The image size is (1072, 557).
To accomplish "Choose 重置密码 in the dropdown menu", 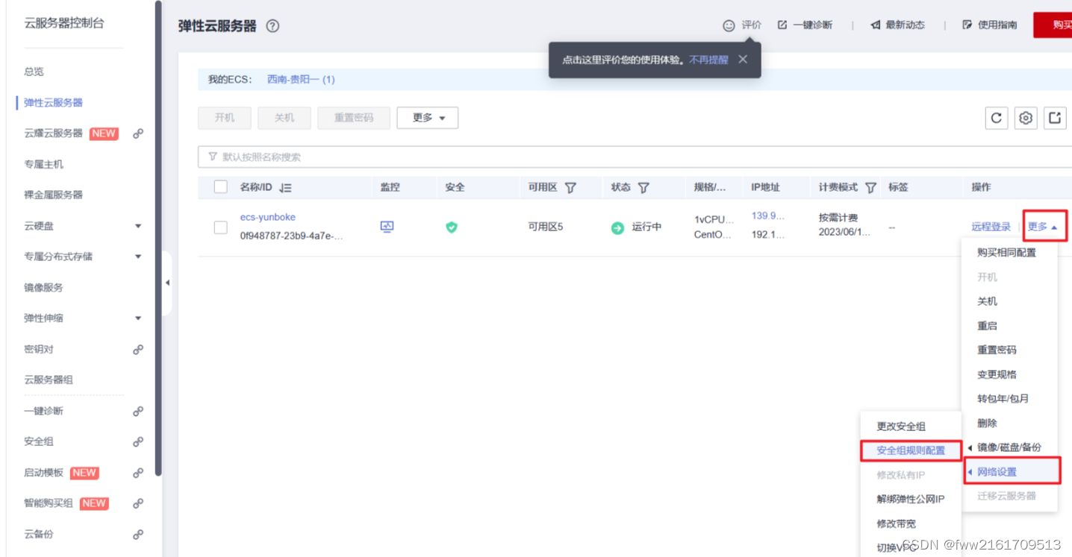I will tap(997, 350).
